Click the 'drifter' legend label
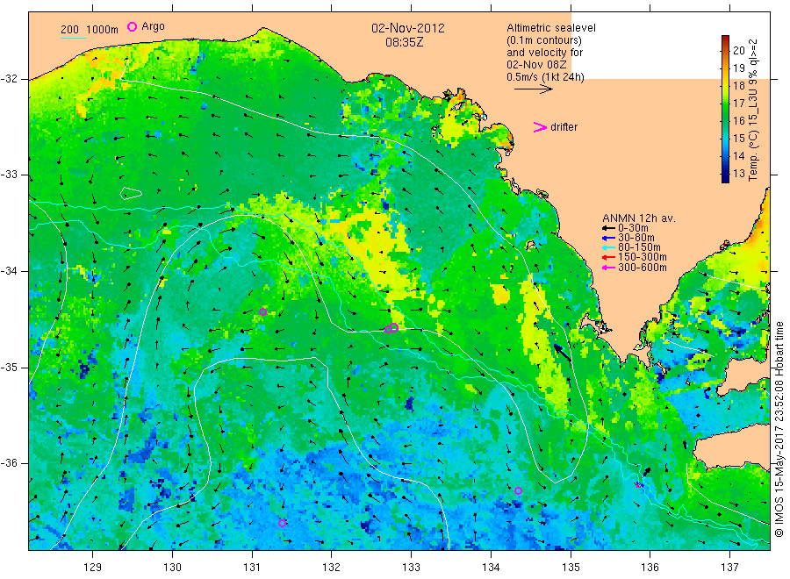The image size is (790, 579). coord(564,127)
